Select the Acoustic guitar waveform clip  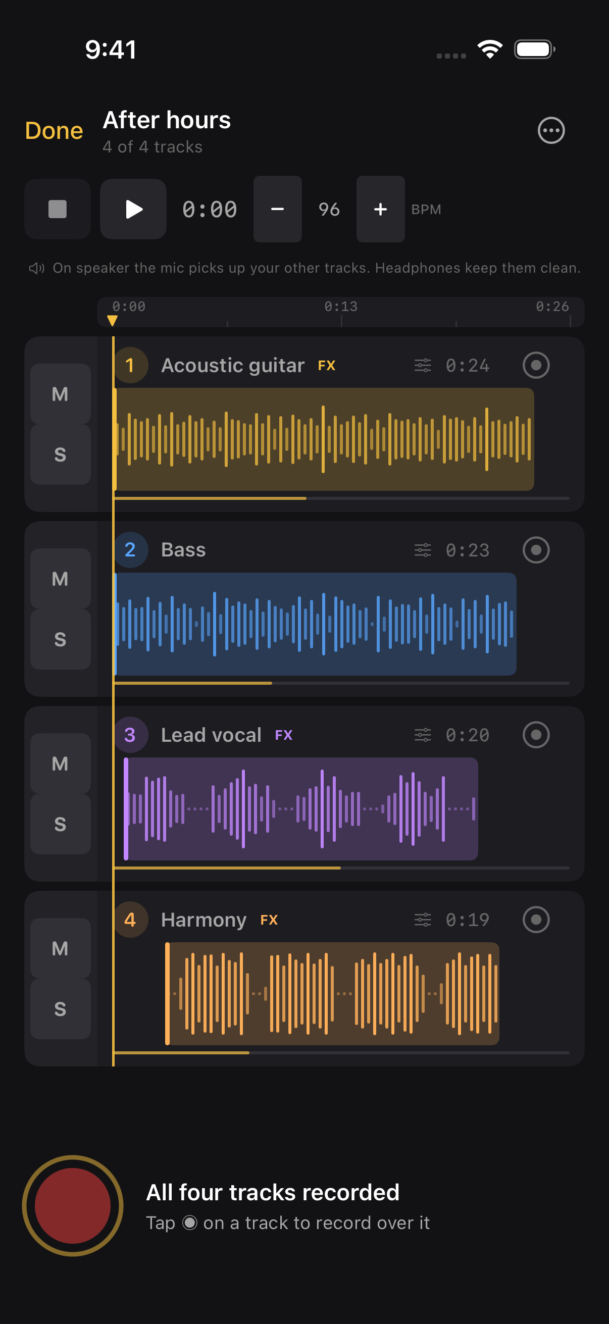pos(324,439)
